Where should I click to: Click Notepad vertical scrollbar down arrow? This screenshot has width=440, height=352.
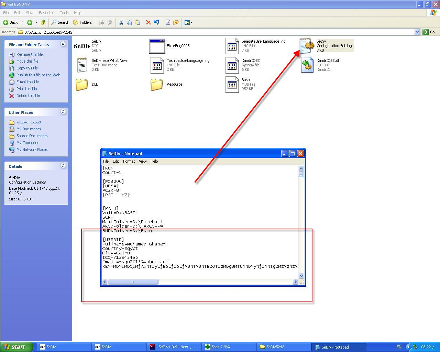pos(301,276)
